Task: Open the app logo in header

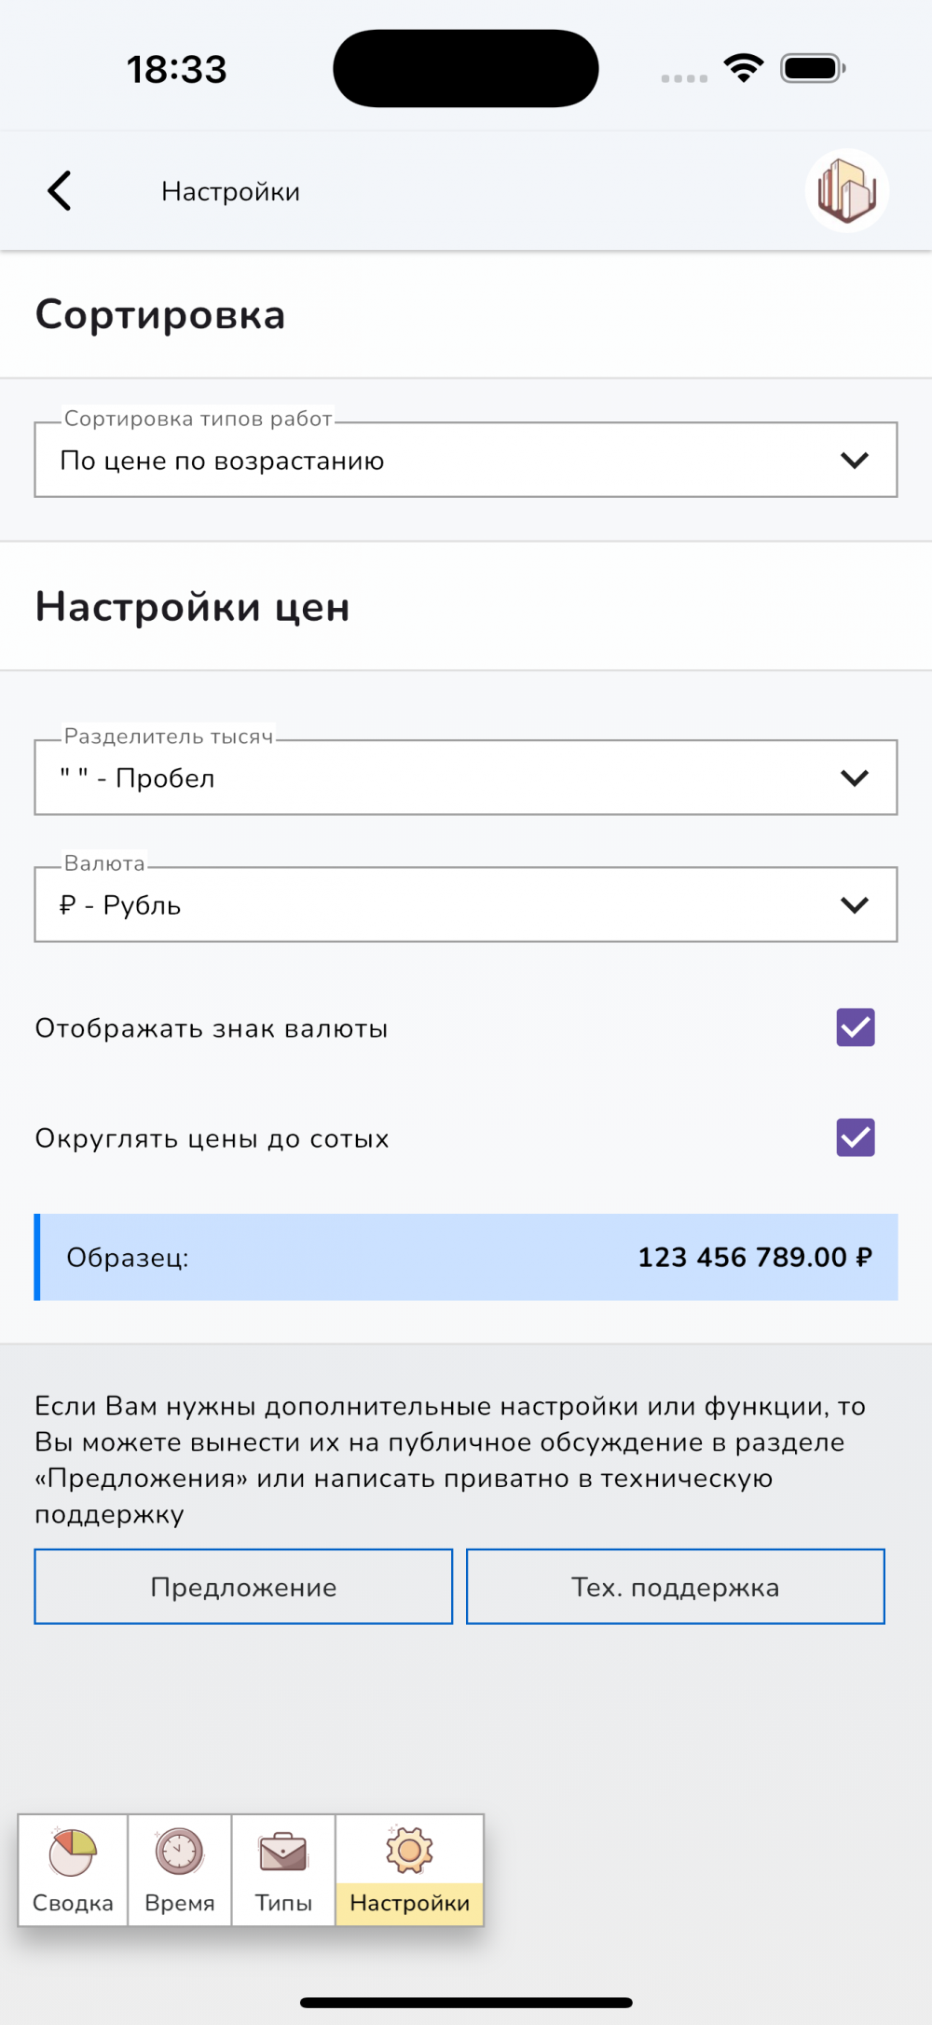Action: (846, 191)
